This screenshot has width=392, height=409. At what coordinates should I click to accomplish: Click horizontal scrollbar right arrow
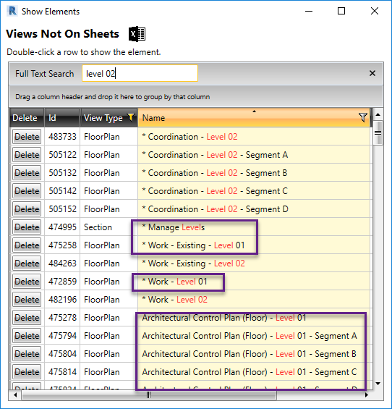pyautogui.click(x=367, y=395)
